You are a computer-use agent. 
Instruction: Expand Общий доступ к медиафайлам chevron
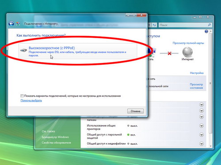[x=202, y=143]
